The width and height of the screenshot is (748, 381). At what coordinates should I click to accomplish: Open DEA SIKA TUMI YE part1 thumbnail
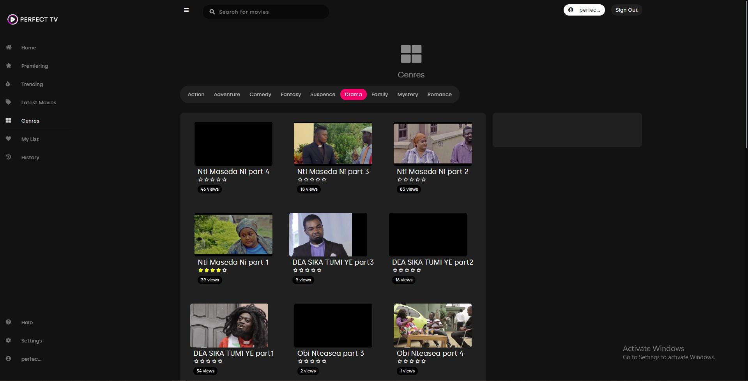point(229,325)
